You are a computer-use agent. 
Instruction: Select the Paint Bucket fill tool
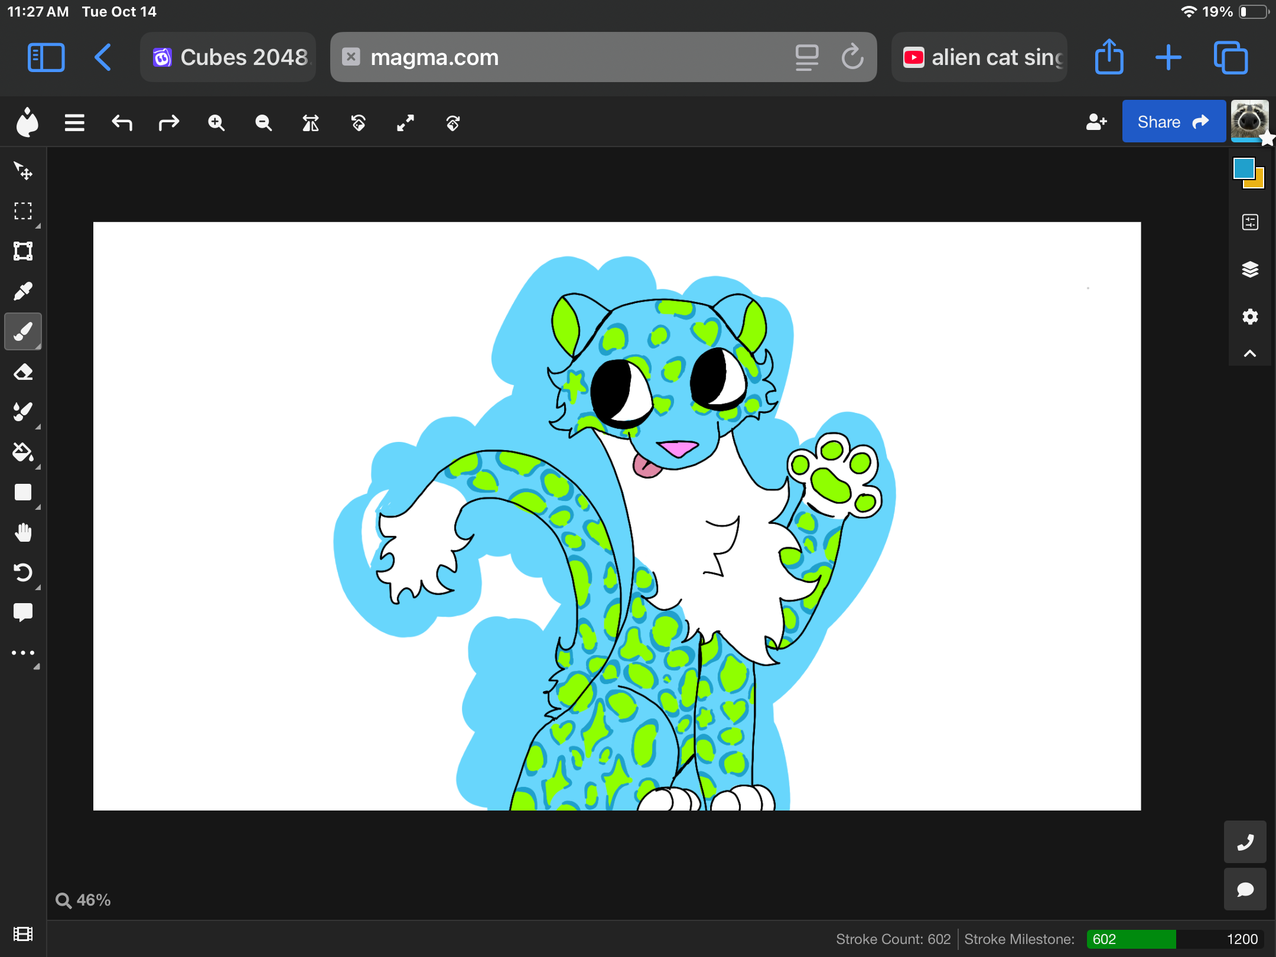[x=23, y=453]
